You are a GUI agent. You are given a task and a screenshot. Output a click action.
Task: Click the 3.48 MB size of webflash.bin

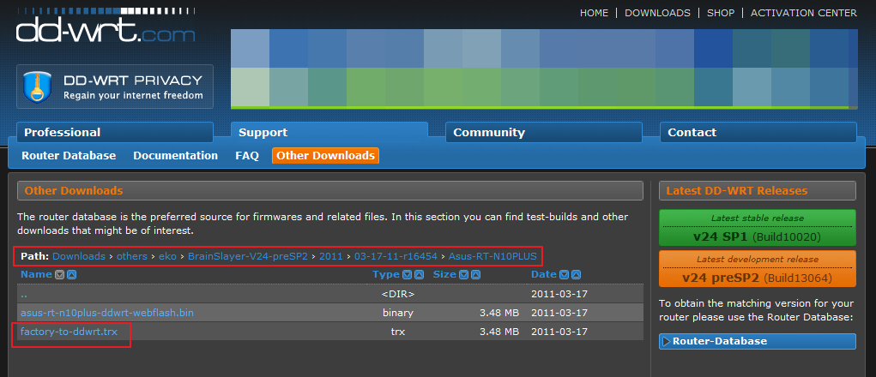pyautogui.click(x=499, y=313)
